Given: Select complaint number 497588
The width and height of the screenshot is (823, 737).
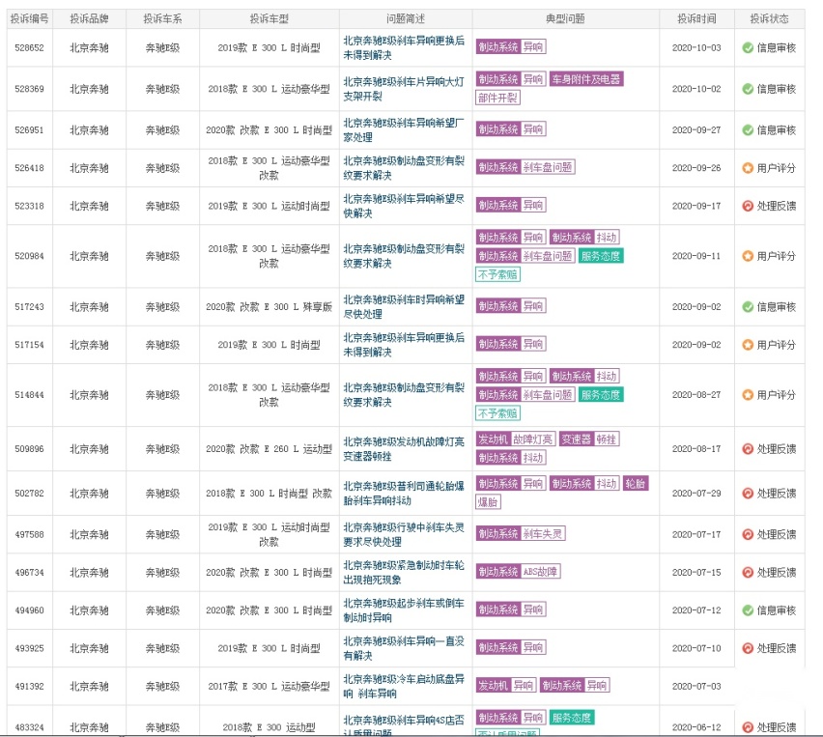Looking at the screenshot, I should point(29,534).
